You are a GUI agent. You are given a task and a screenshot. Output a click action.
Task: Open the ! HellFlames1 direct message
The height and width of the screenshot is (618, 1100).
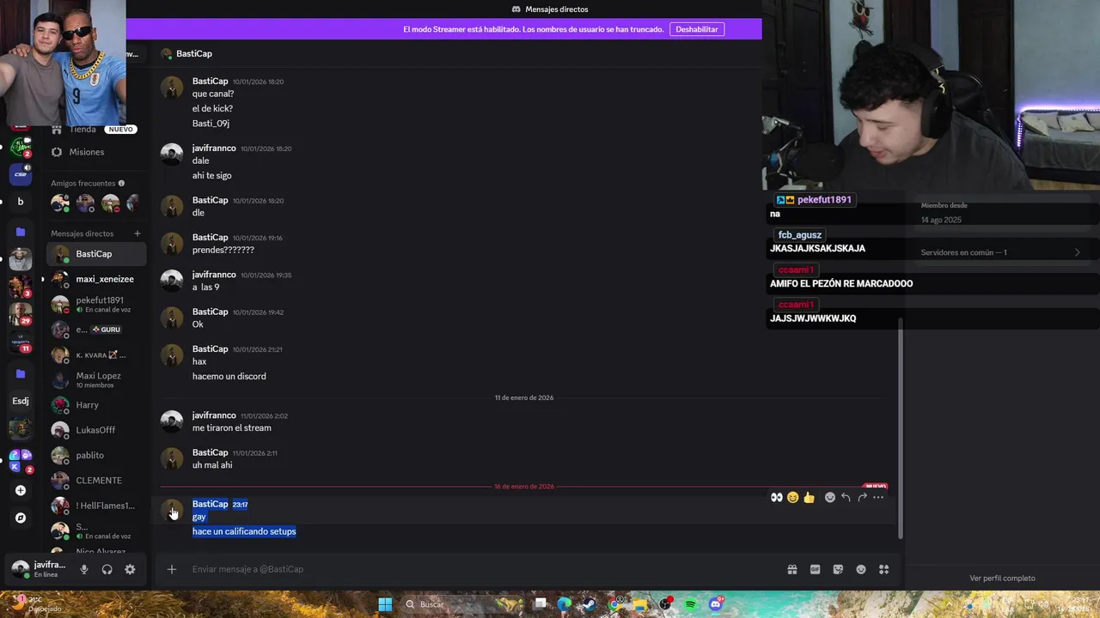pos(96,506)
